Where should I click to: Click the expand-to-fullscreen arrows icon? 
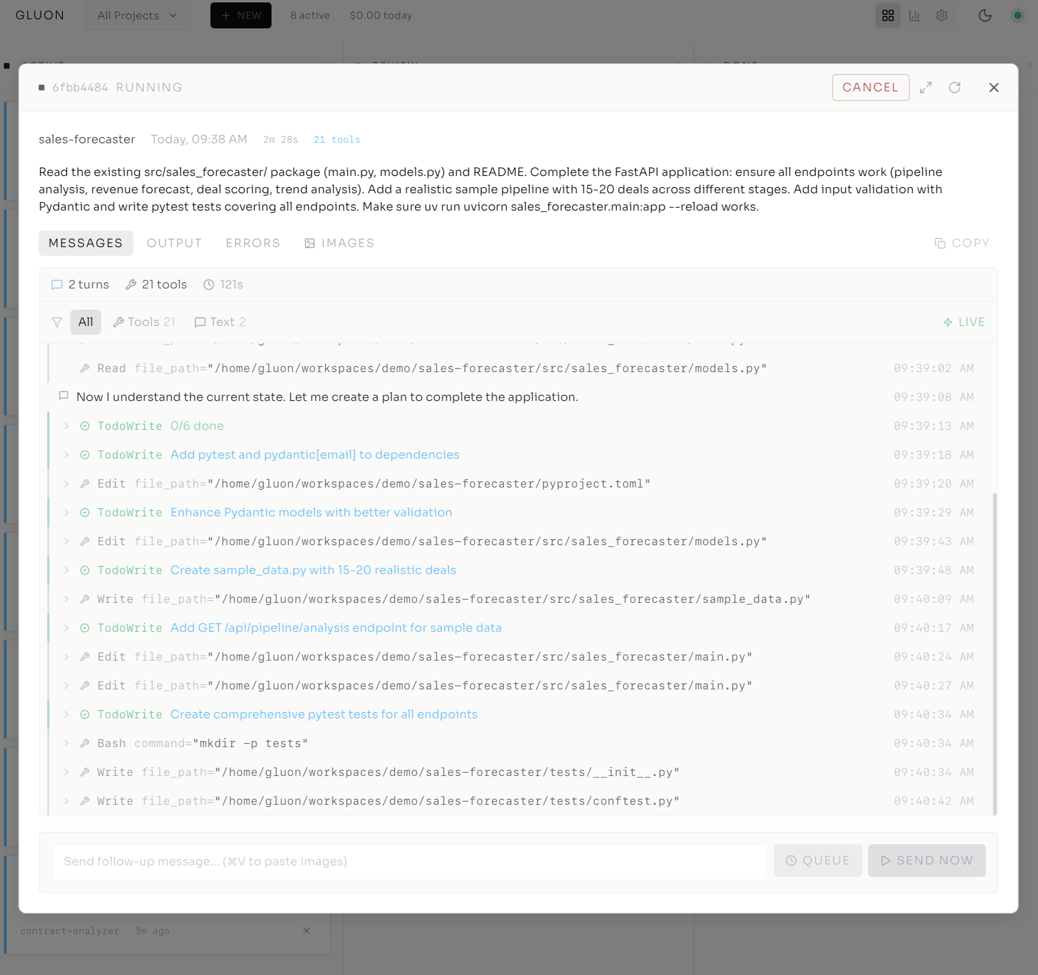[925, 87]
